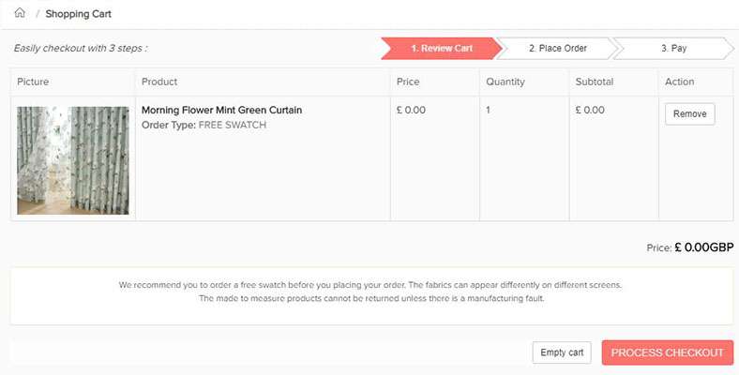Click the Quantity column header

(505, 82)
